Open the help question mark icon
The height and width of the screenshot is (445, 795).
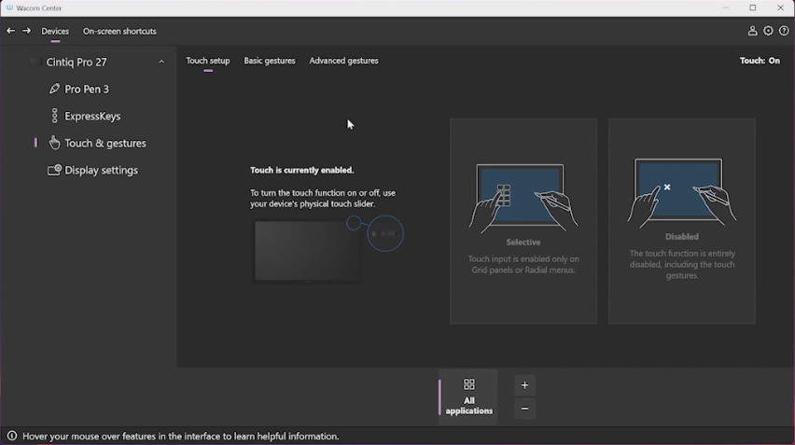[784, 31]
